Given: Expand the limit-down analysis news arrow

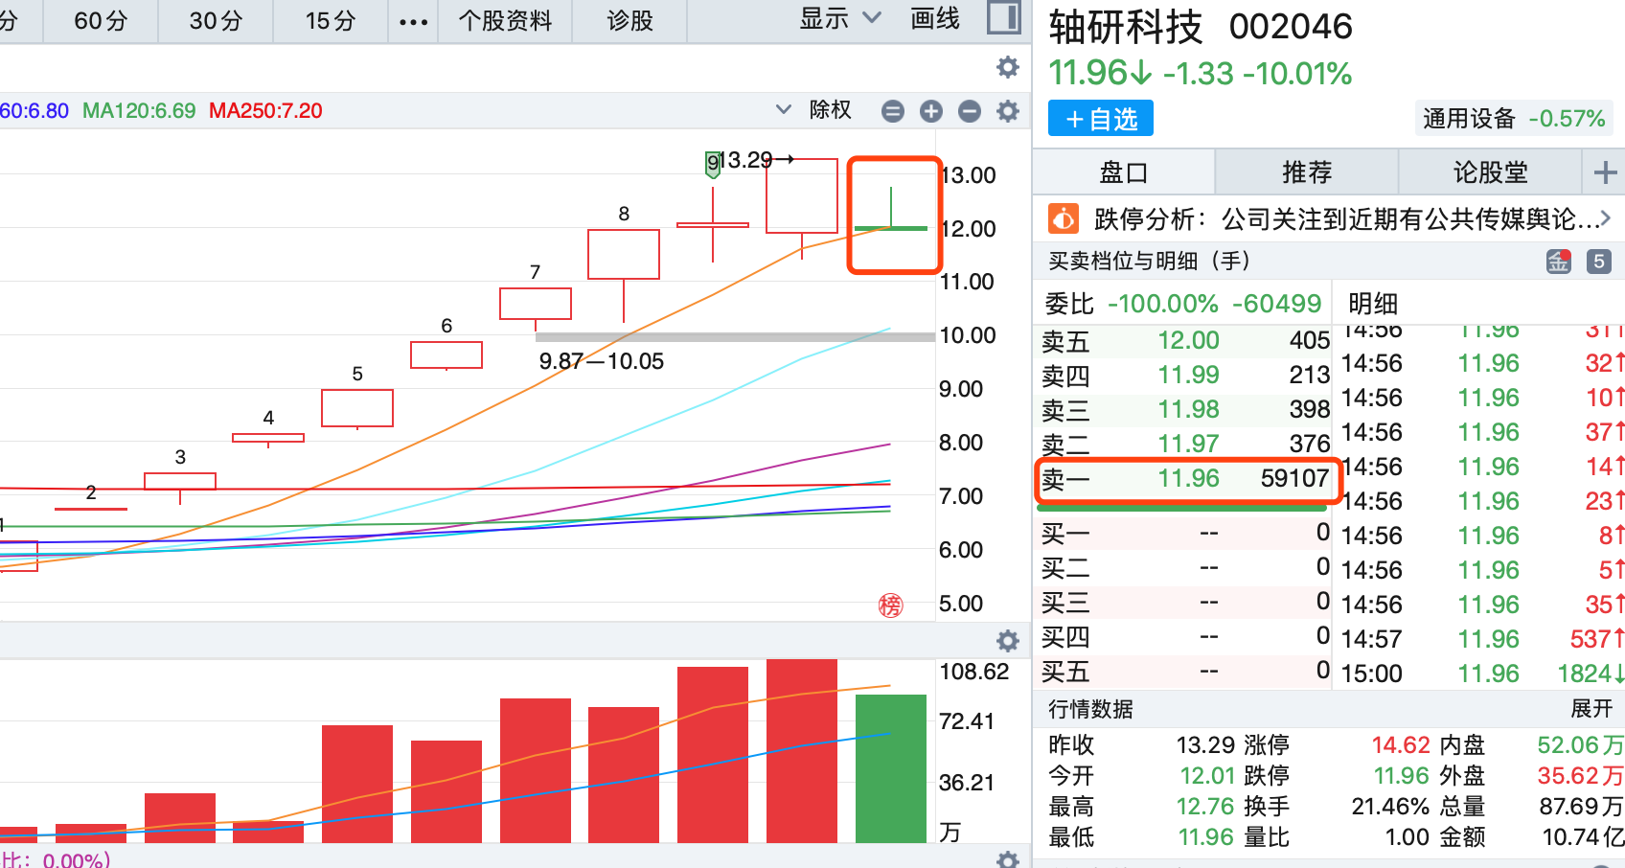Looking at the screenshot, I should (x=1605, y=219).
